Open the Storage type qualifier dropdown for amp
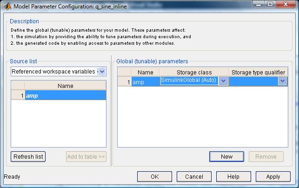This screenshot has width=299, height=188. tap(282, 81)
